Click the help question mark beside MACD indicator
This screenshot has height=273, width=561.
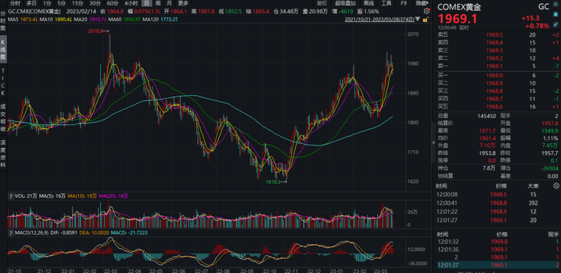pyautogui.click(x=11, y=232)
